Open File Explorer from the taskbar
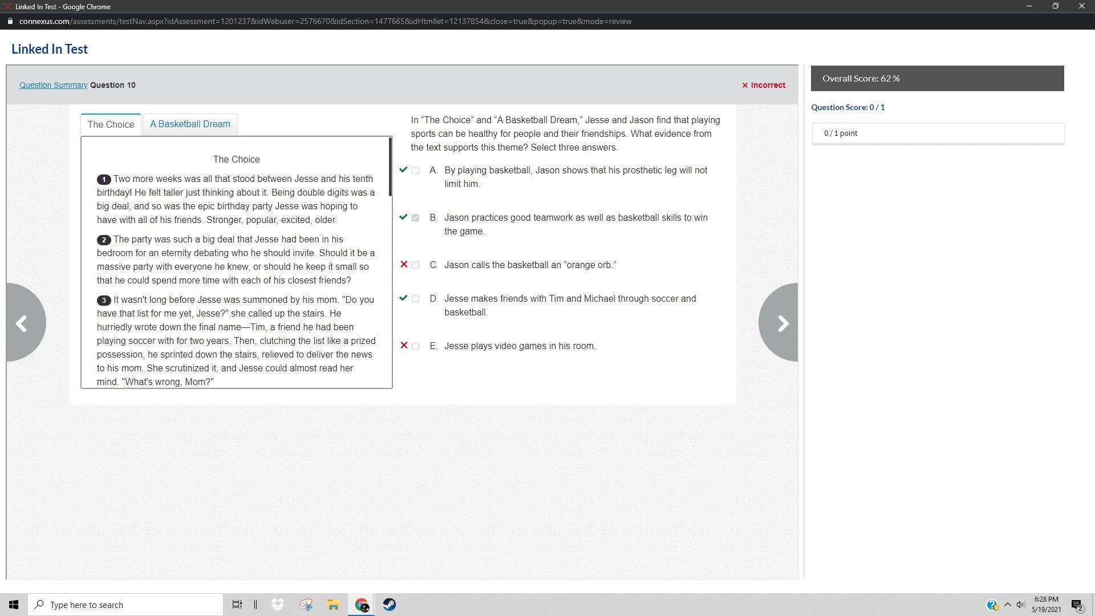This screenshot has height=616, width=1095. [x=333, y=605]
